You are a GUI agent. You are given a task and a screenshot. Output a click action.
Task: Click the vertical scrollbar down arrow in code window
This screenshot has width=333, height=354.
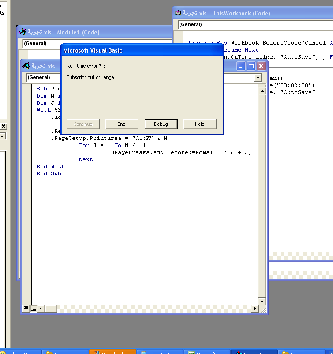[262, 301]
